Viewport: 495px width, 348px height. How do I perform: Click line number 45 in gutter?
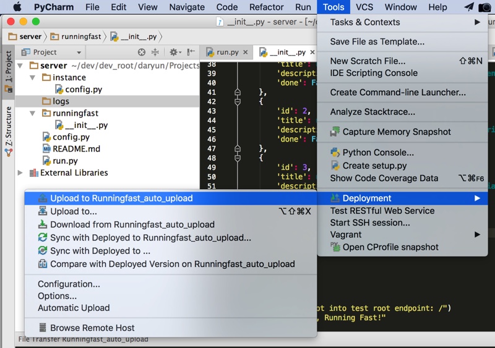tap(212, 130)
